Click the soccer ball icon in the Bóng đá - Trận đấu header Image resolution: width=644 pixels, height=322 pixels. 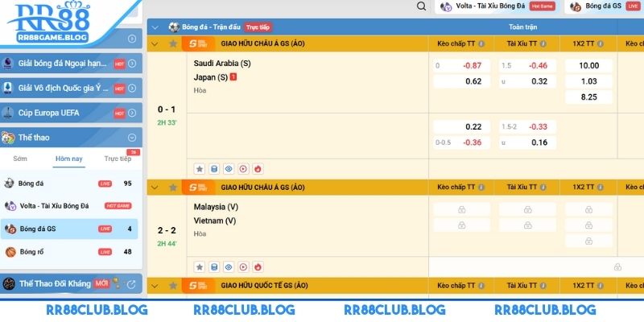[174, 27]
